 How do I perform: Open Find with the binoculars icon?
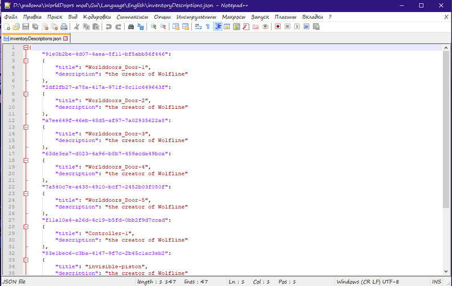(131, 27)
